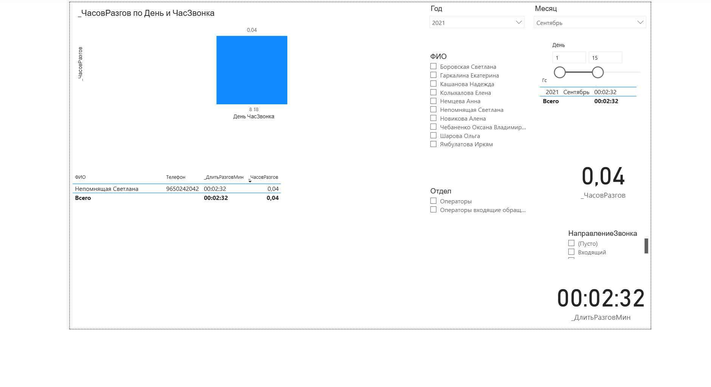This screenshot has width=711, height=387.
Task: Sort table by _ЧасовРазгов column header
Action: pyautogui.click(x=263, y=177)
